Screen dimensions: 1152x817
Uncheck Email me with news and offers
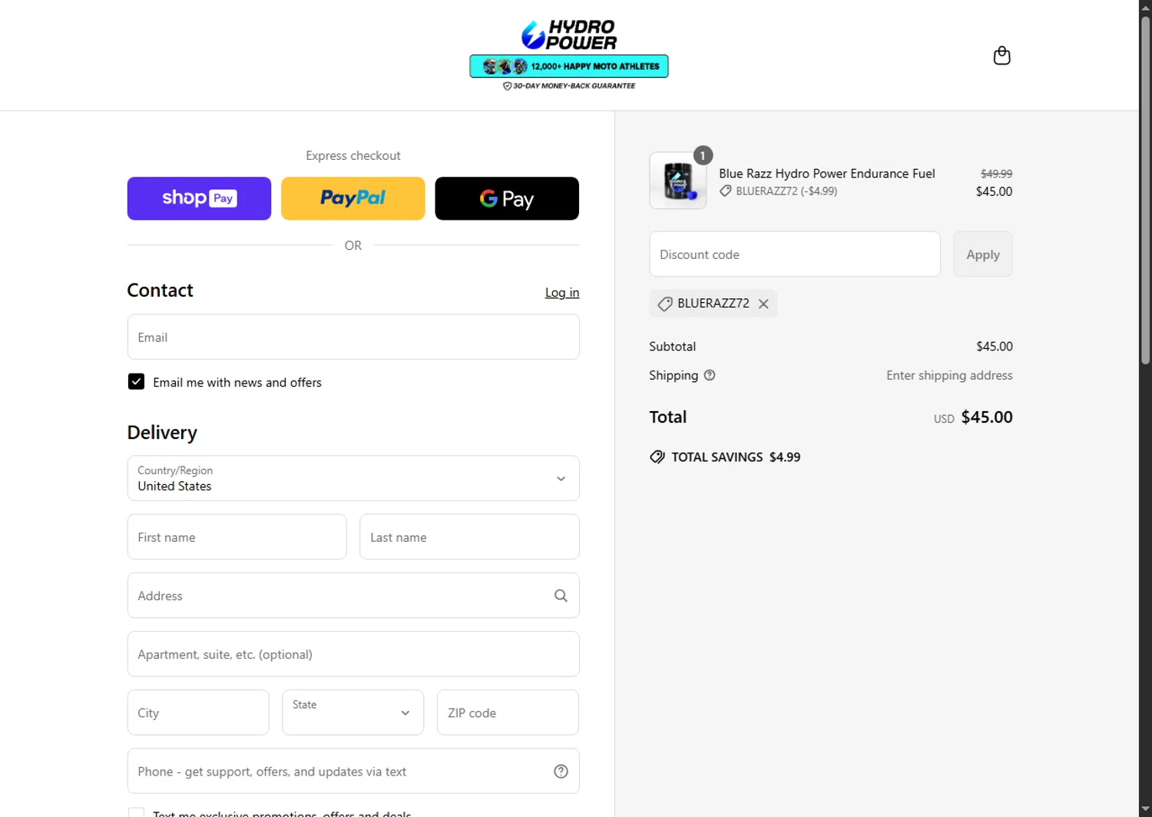click(136, 382)
